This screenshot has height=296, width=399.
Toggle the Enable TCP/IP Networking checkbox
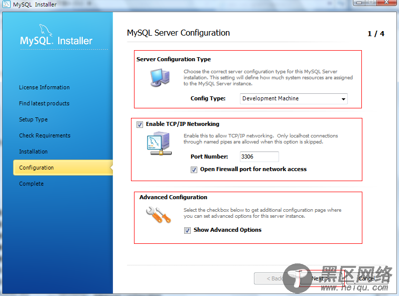click(x=140, y=124)
